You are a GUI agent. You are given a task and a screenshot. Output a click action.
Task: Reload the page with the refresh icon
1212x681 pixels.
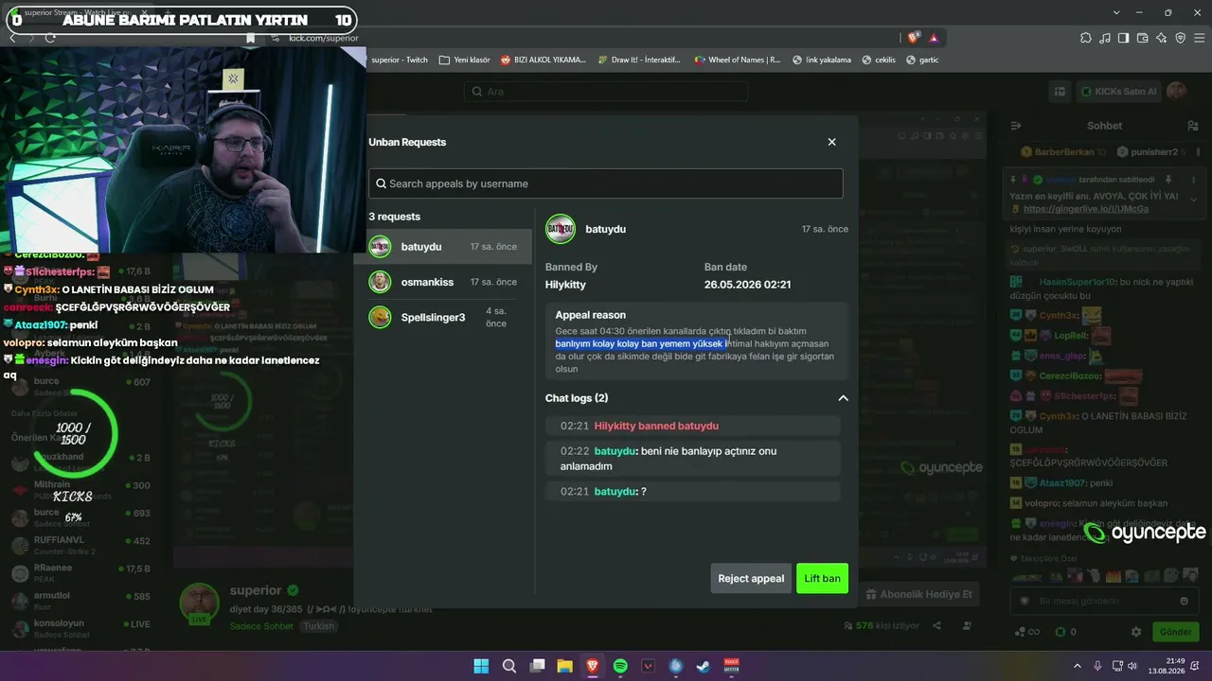pos(49,38)
